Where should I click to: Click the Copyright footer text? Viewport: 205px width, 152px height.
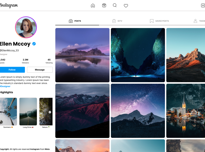25,149
